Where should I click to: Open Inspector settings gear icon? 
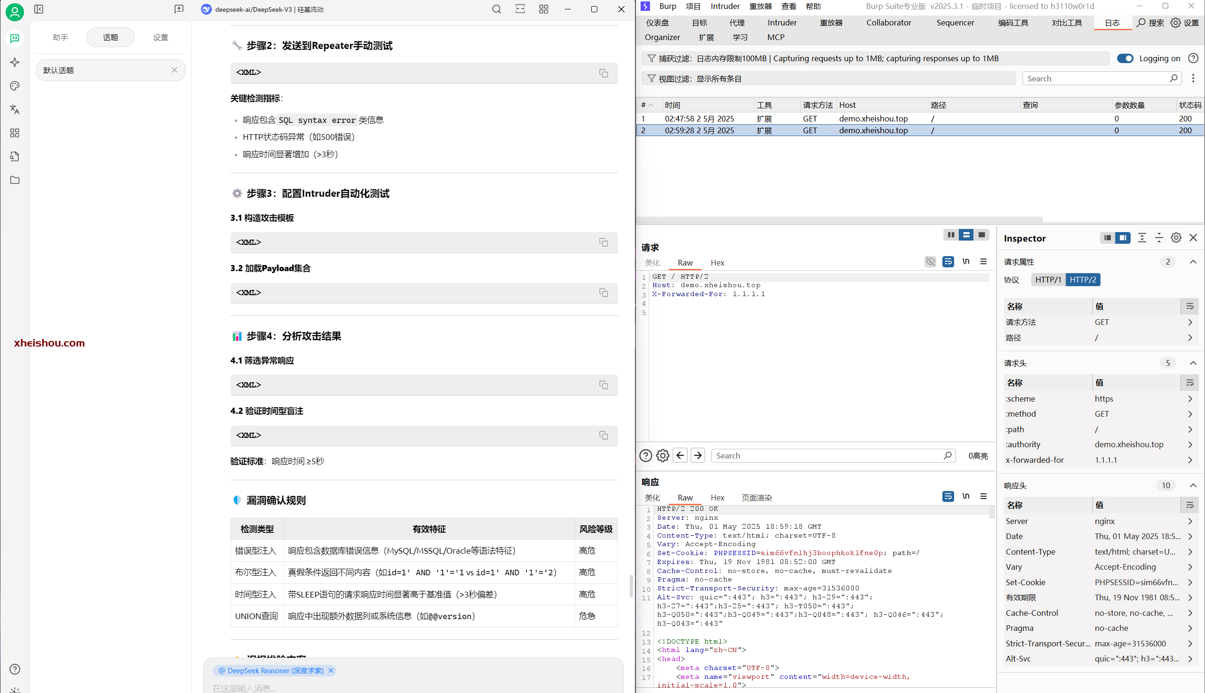pyautogui.click(x=1176, y=237)
